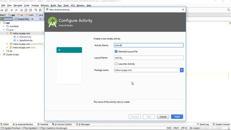
Task: Click the Previous button
Action: point(135,117)
